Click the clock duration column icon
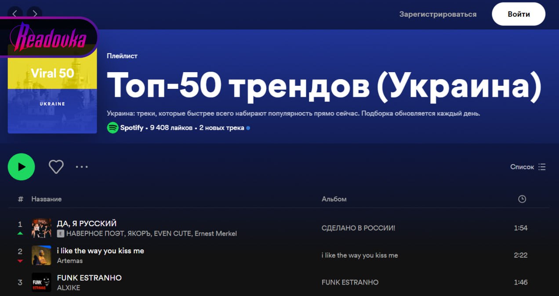559x296 pixels. click(x=522, y=199)
